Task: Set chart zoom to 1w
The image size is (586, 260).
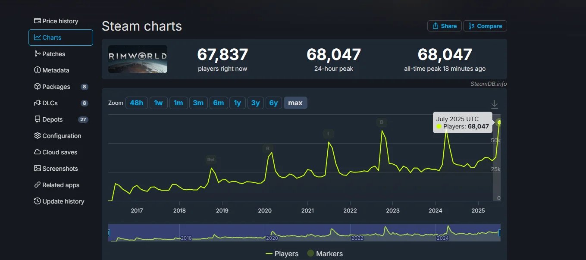Action: coord(159,103)
